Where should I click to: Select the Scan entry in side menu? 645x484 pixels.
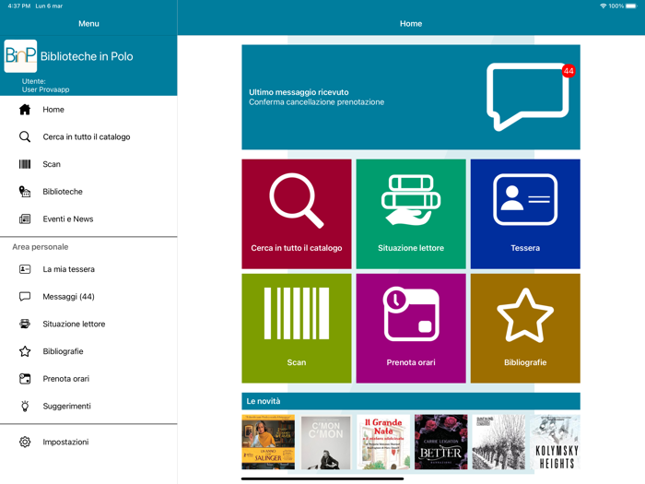point(88,164)
